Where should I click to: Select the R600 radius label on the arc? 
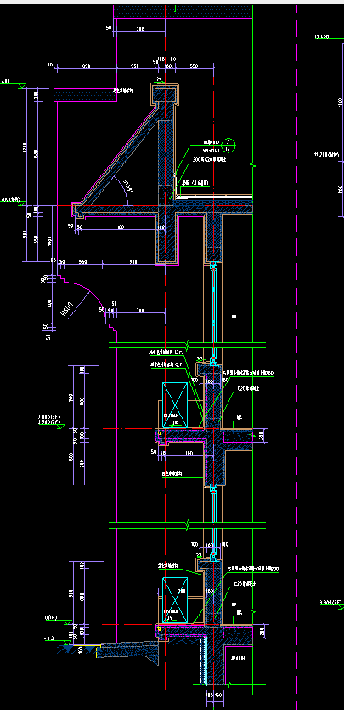click(66, 310)
